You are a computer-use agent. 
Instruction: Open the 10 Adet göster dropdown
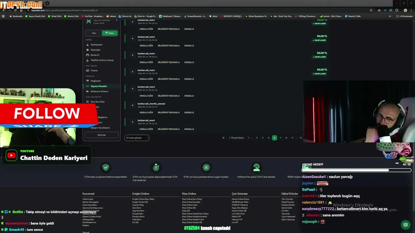[x=137, y=138]
